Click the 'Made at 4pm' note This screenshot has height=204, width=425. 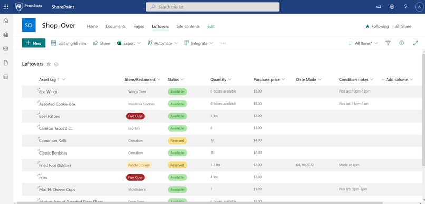coord(349,165)
